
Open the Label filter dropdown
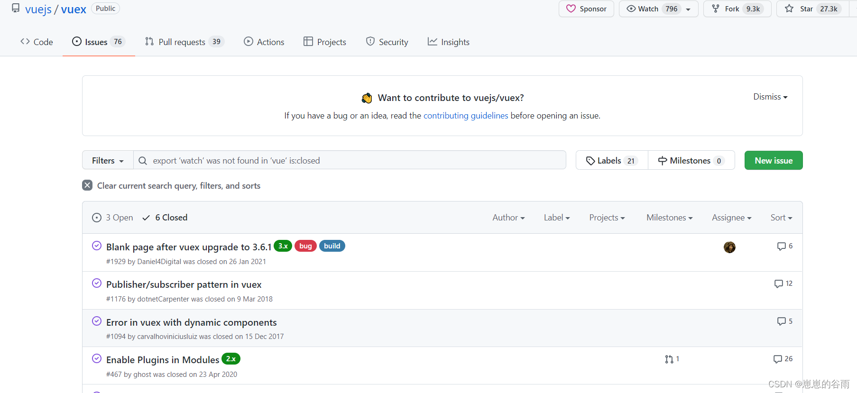coord(557,218)
